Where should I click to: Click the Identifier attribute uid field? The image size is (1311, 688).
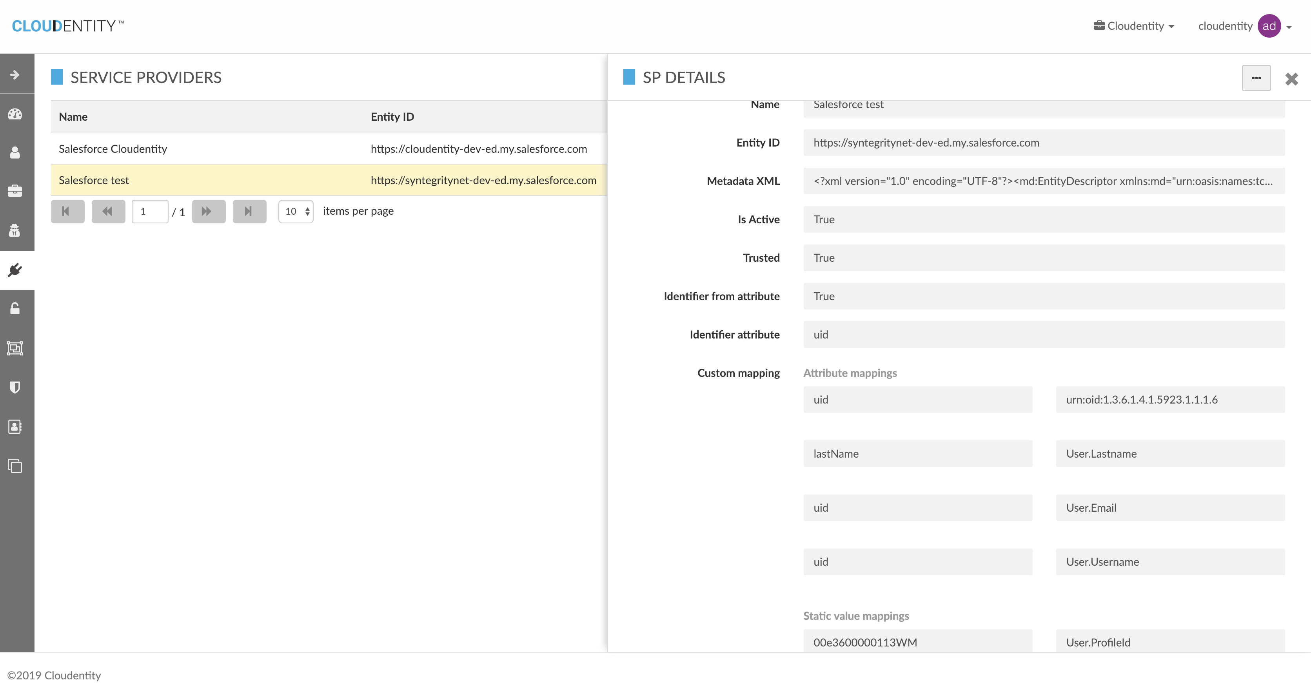pos(1044,335)
